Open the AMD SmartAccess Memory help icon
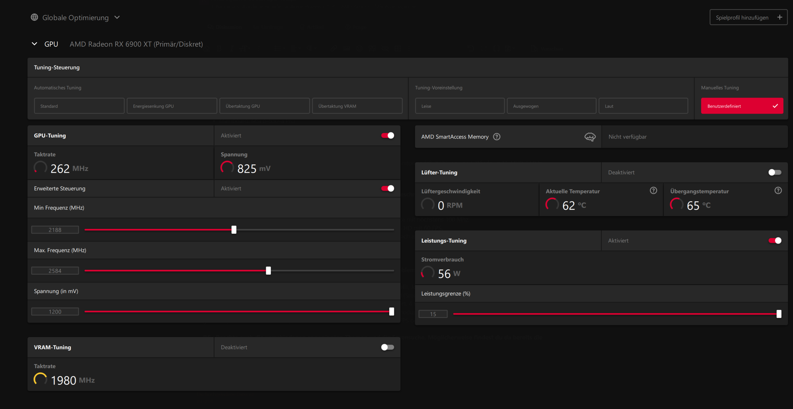Image resolution: width=793 pixels, height=409 pixels. coord(497,136)
